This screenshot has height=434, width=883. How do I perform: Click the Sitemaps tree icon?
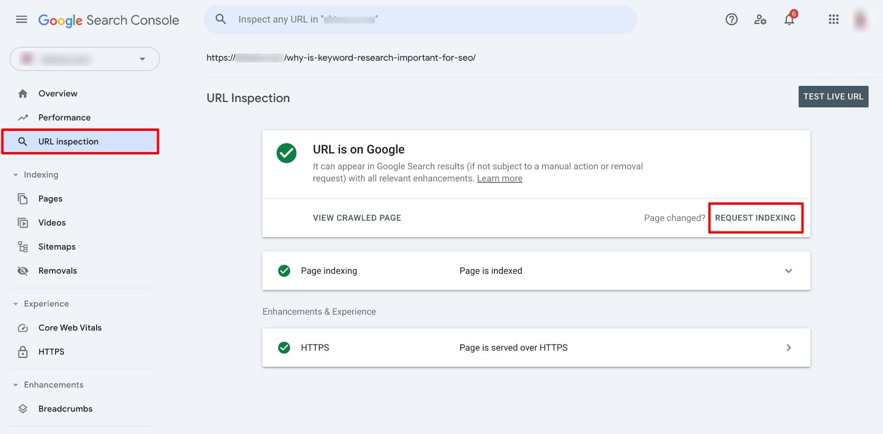pyautogui.click(x=23, y=247)
